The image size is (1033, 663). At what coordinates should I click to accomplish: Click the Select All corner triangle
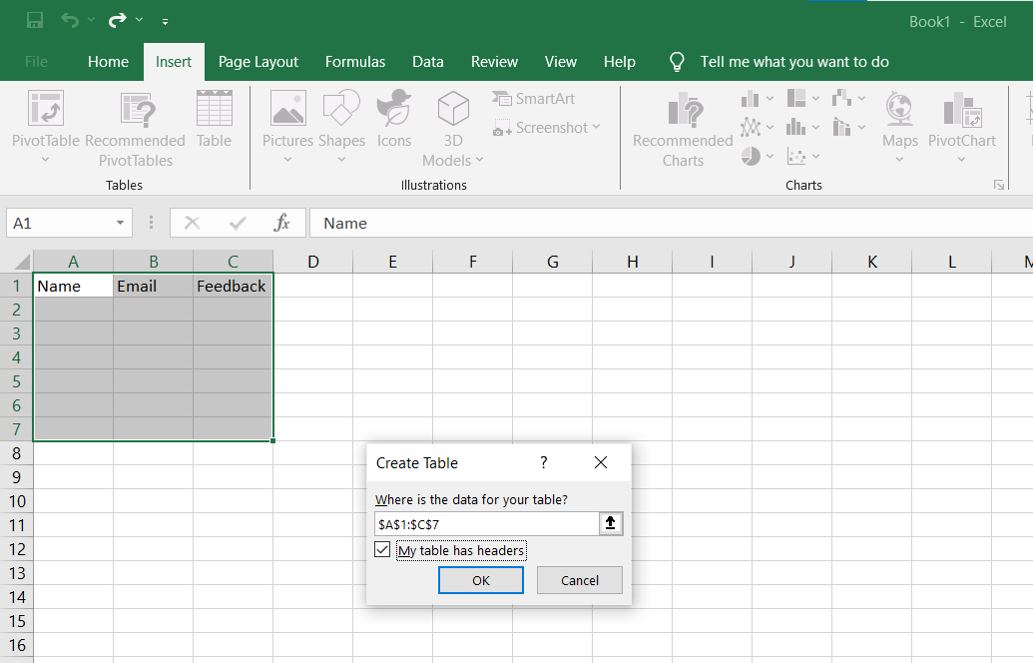(x=22, y=262)
